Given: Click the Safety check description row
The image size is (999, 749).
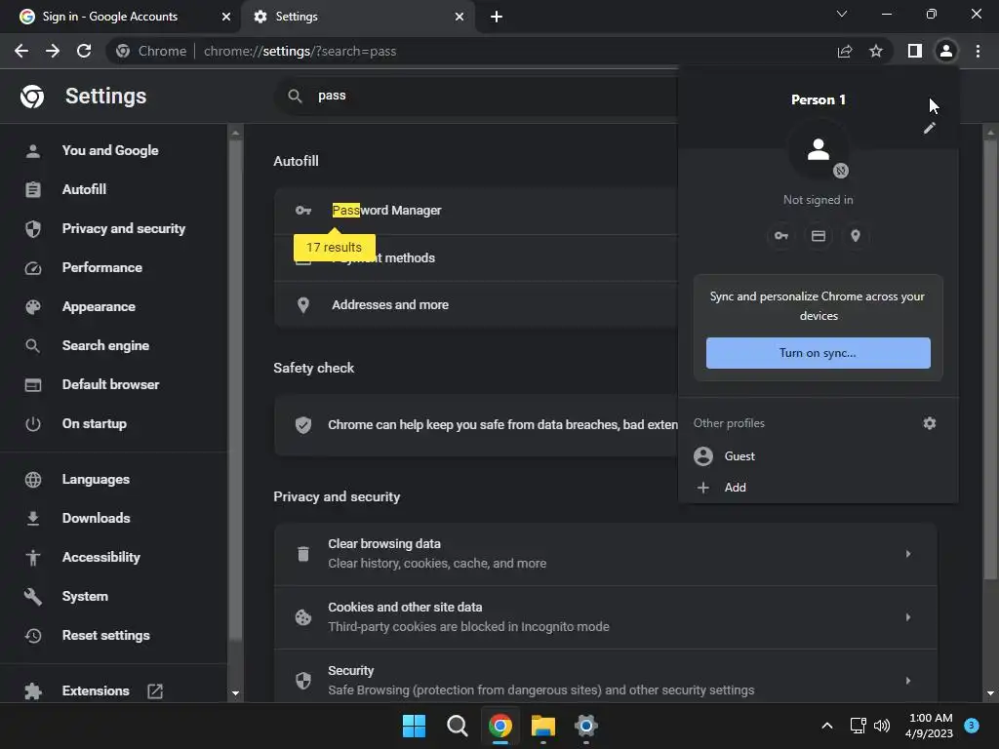Looking at the screenshot, I should (x=476, y=425).
